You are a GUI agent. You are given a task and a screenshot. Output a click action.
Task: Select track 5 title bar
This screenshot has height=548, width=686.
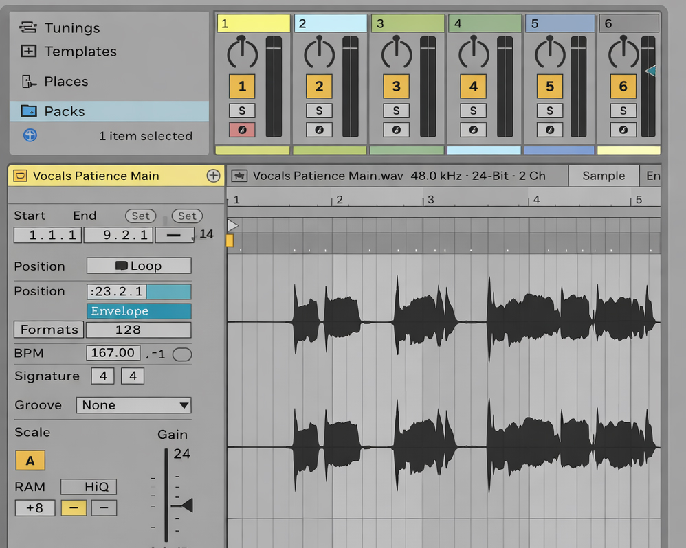pos(560,23)
